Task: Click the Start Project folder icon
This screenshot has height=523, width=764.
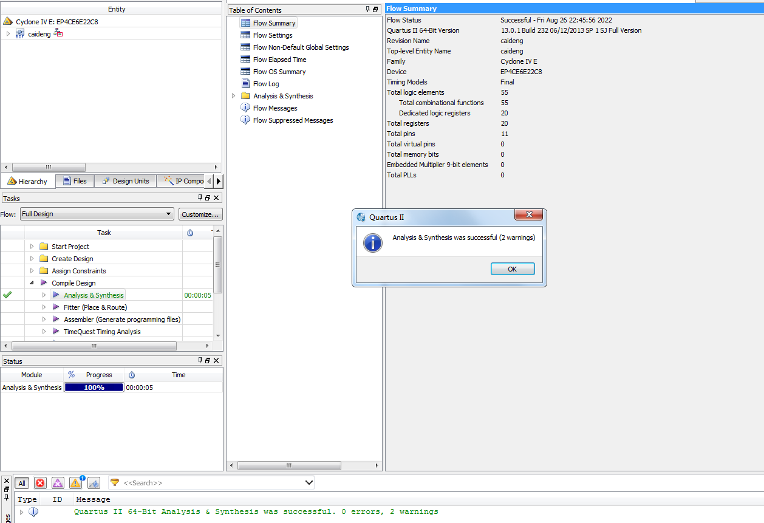Action: click(44, 247)
